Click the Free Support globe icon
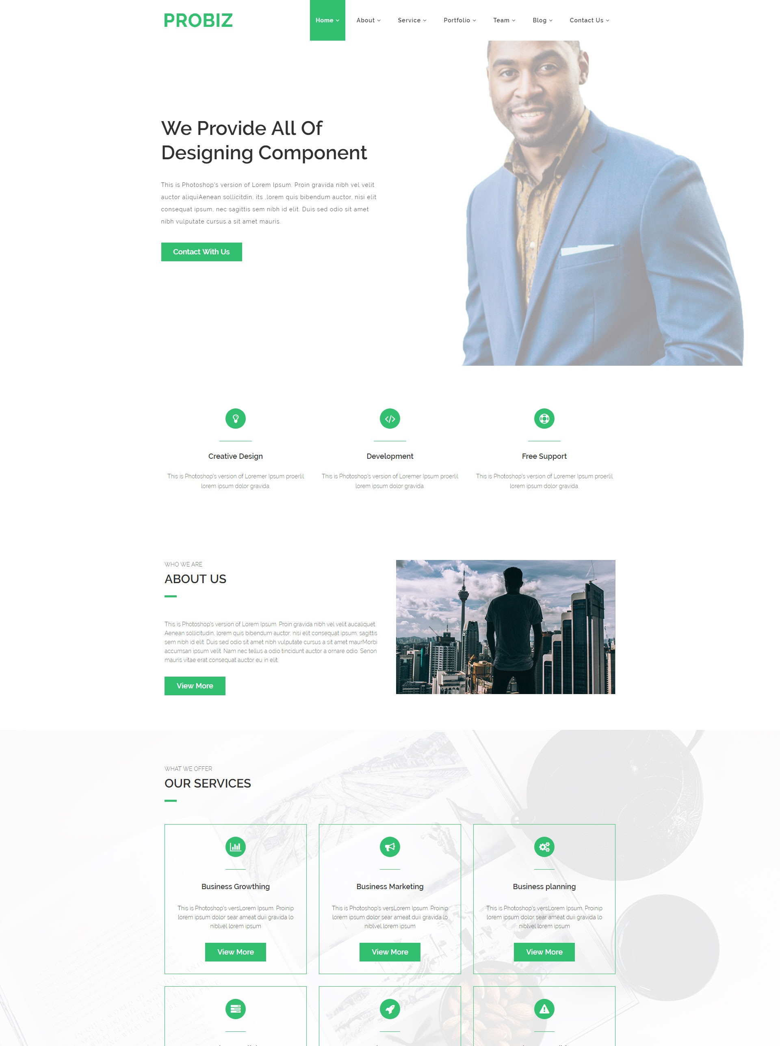The width and height of the screenshot is (780, 1046). coord(543,417)
